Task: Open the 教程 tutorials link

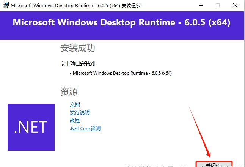Action: pyautogui.click(x=75, y=120)
